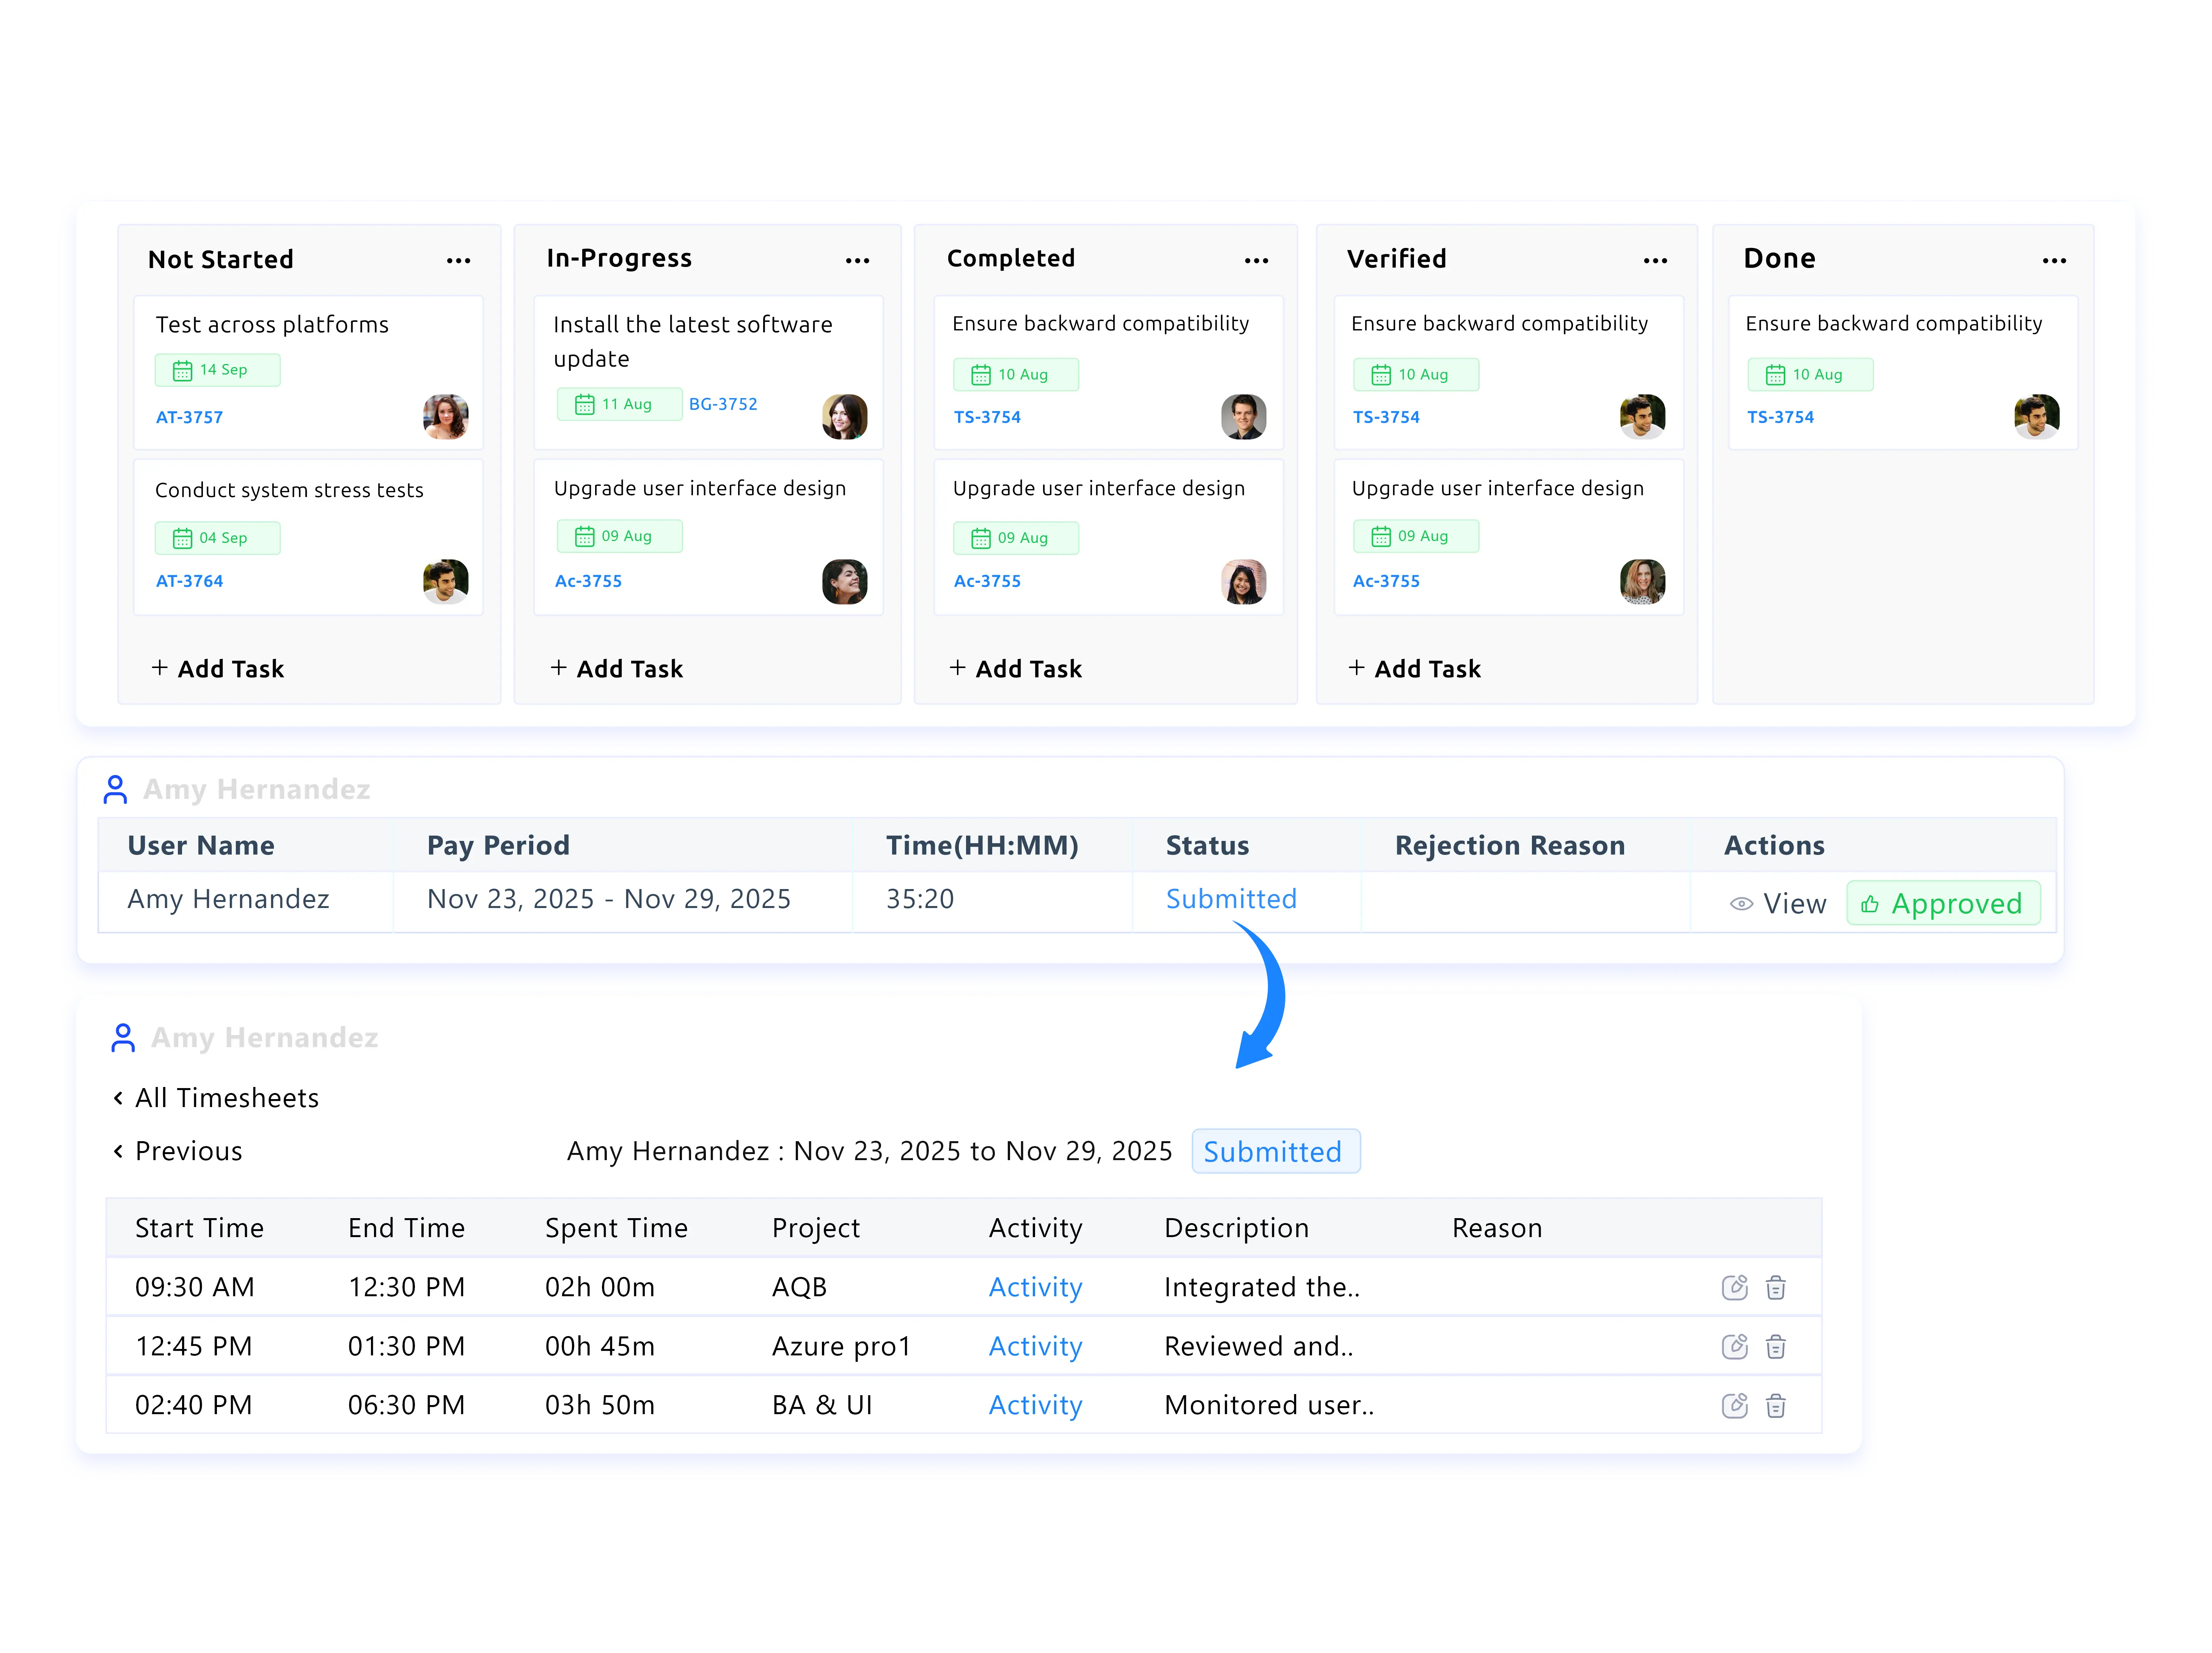This screenshot has width=2212, height=1653.
Task: Click the user profile icon beside Amy Hernandez
Action: point(115,789)
